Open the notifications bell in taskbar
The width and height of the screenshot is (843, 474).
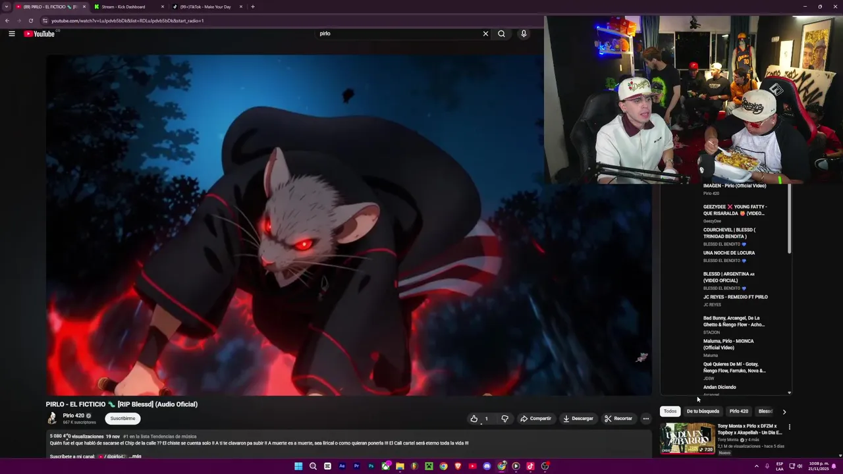pos(834,466)
